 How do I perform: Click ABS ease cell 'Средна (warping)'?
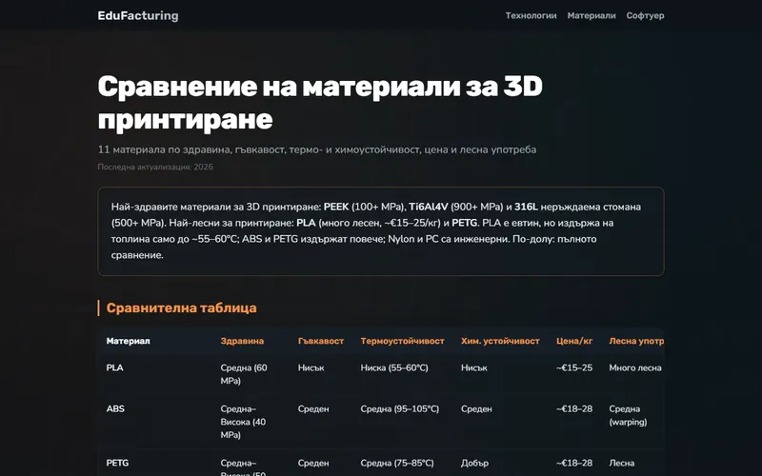(628, 415)
